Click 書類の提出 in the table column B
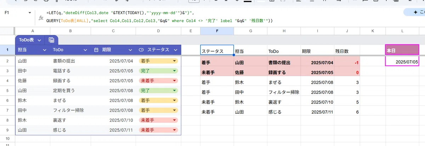Image resolution: width=425 pixels, height=146 pixels. [64, 61]
